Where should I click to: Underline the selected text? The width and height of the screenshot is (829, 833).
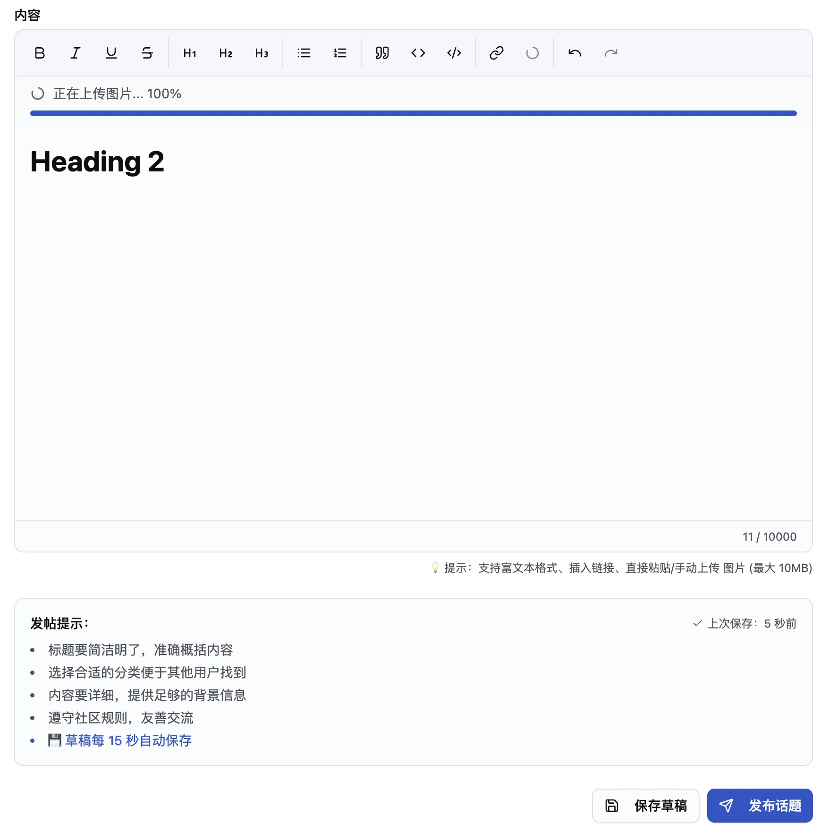(111, 53)
